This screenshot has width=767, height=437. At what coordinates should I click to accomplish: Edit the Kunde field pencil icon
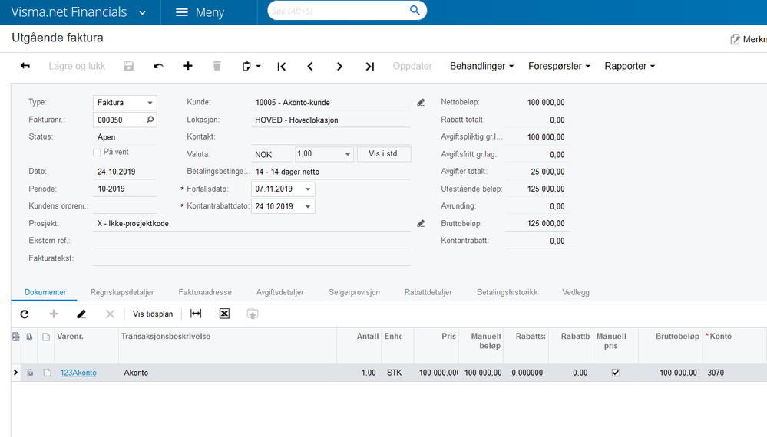421,103
